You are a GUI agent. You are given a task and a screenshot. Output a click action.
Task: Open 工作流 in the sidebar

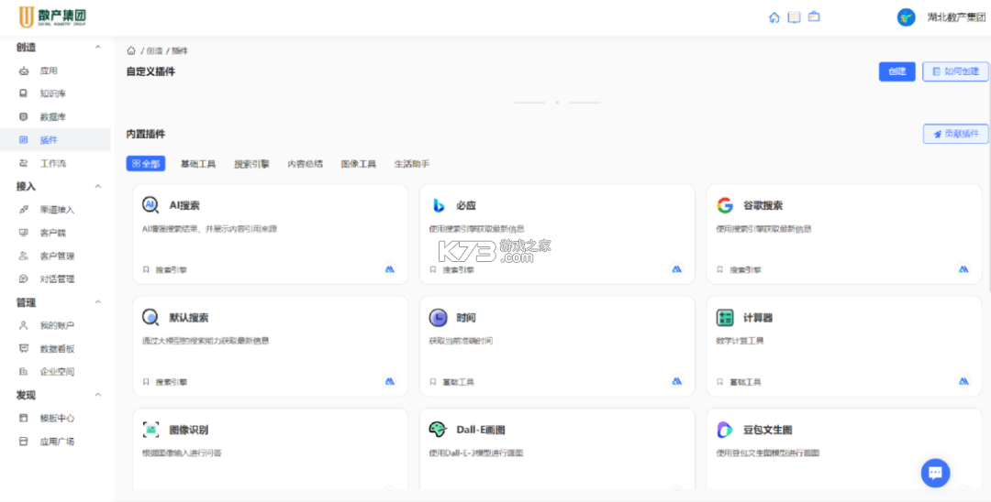[55, 163]
